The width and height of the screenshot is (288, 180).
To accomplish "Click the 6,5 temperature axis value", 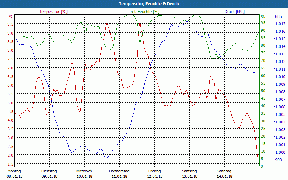I will (10, 76).
